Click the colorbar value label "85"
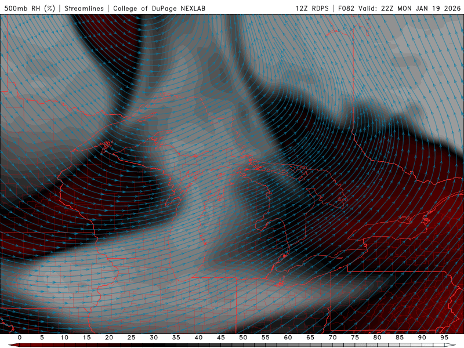464x348 pixels. click(400, 338)
